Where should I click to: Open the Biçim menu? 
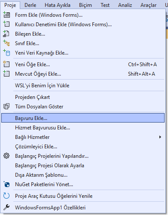(86, 5)
